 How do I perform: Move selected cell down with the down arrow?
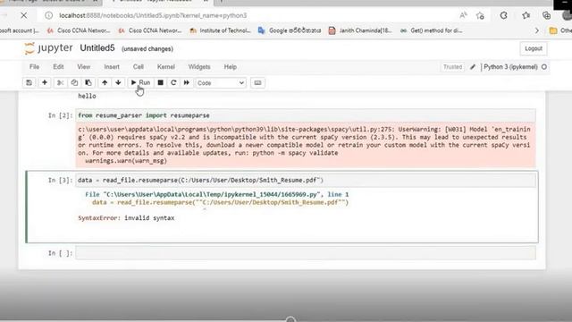(x=118, y=83)
